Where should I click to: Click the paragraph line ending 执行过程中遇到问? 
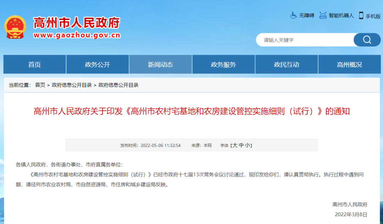click(196, 175)
